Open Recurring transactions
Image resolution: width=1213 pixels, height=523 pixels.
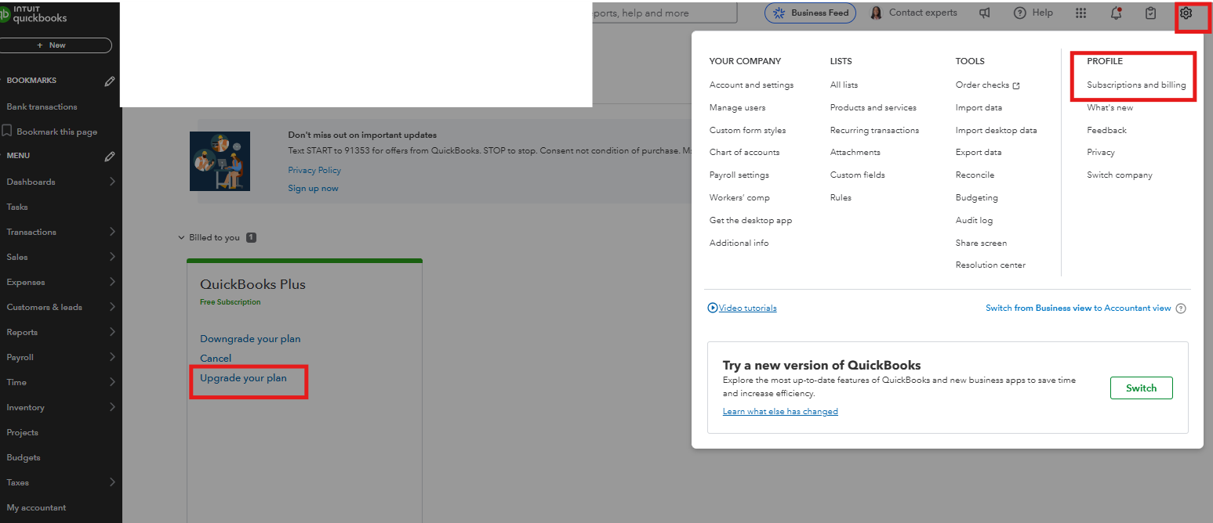(874, 131)
